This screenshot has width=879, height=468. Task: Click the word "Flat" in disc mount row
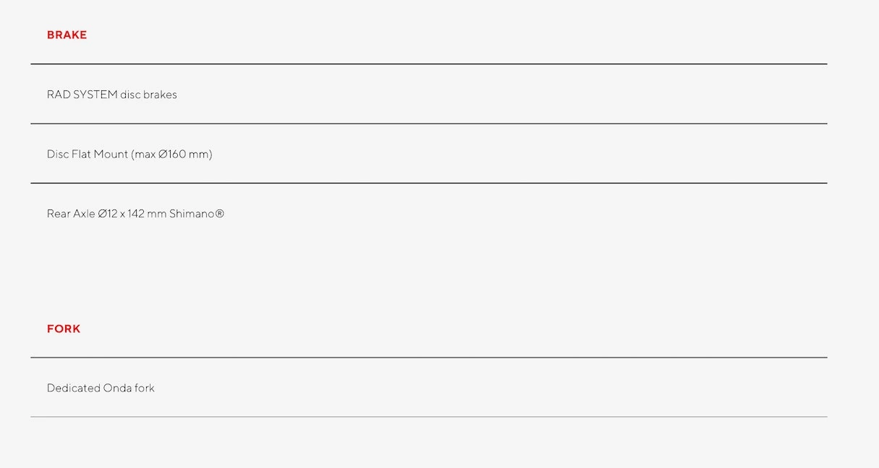(x=80, y=154)
